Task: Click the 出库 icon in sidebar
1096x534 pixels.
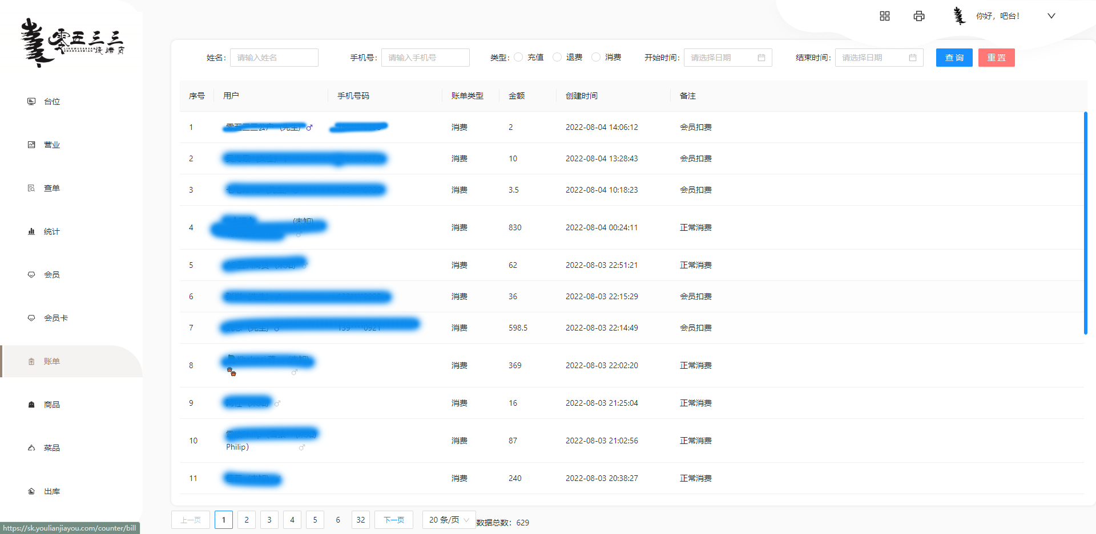Action: 31,491
